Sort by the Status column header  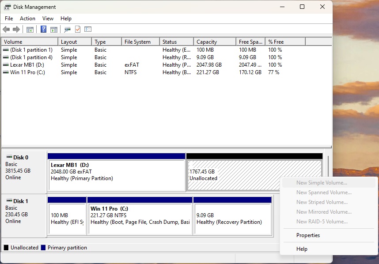176,42
